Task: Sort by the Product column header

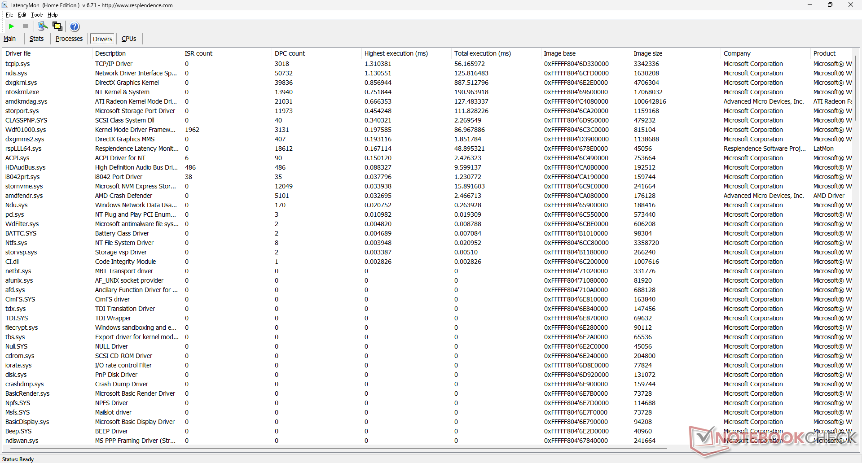Action: (832, 53)
